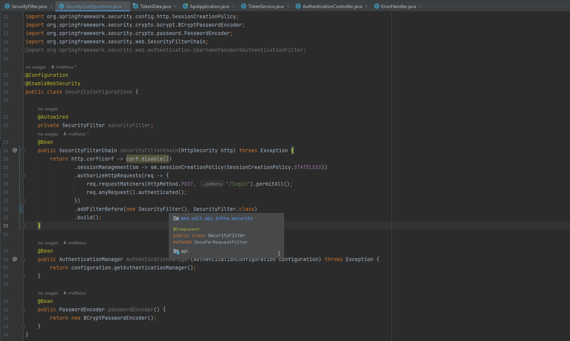The width and height of the screenshot is (570, 341).
Task: Collapse the passwordEncoder method at line 41
Action: (23, 309)
